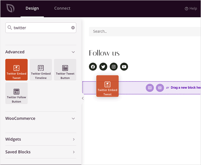Open the Instagram social icon
201x165 pixels.
[x=114, y=67]
